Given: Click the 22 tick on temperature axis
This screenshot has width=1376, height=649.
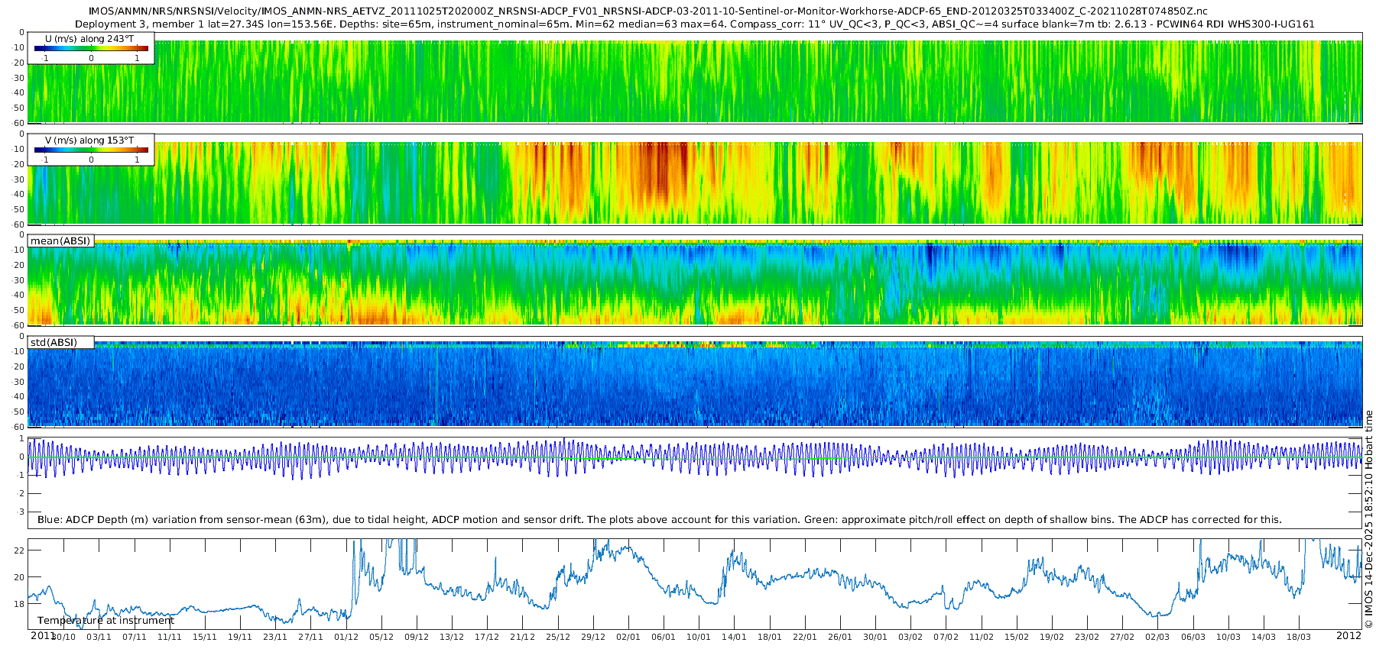Looking at the screenshot, I should click(x=20, y=551).
